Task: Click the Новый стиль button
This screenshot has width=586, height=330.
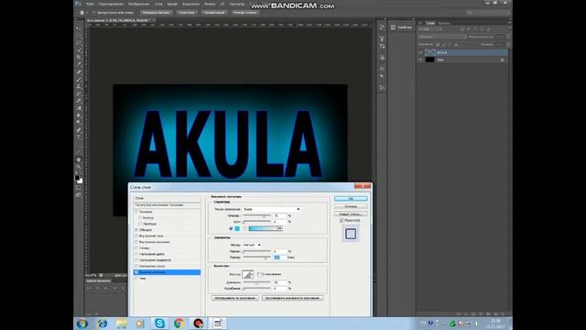Action: click(x=351, y=214)
